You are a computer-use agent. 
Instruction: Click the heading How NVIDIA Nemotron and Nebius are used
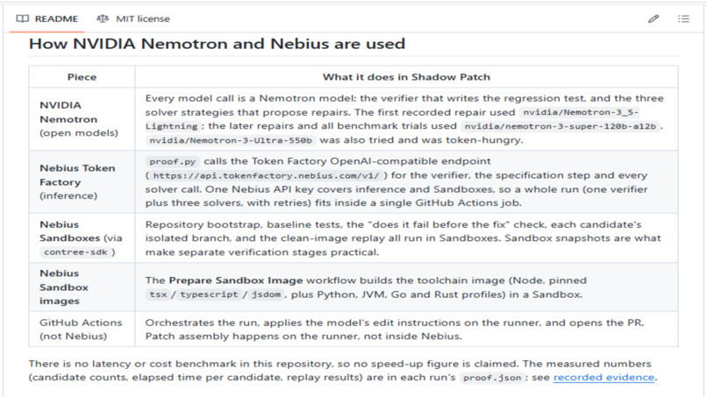[x=217, y=44]
